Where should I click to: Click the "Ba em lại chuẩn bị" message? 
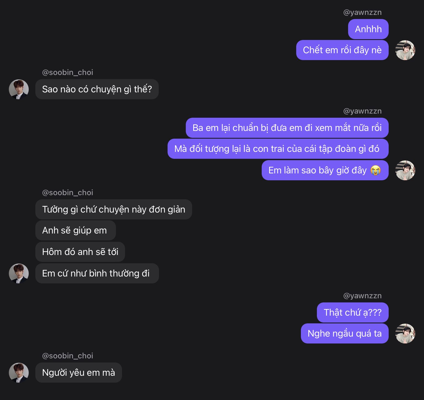tap(287, 128)
